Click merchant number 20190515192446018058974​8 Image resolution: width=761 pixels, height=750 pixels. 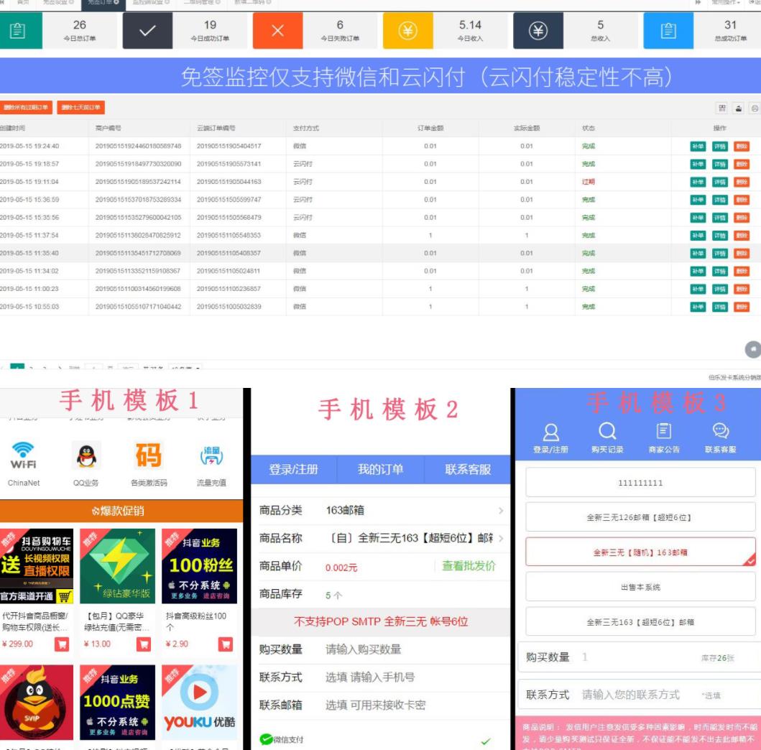point(138,146)
